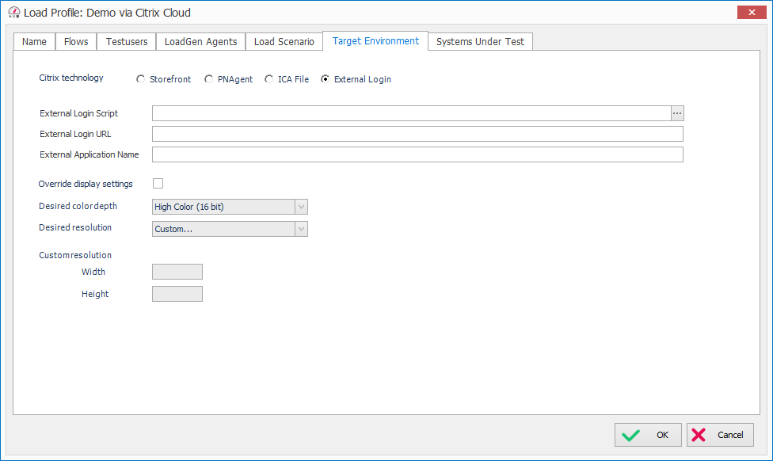Open the Load Scenario tab
This screenshot has width=773, height=461.
284,42
